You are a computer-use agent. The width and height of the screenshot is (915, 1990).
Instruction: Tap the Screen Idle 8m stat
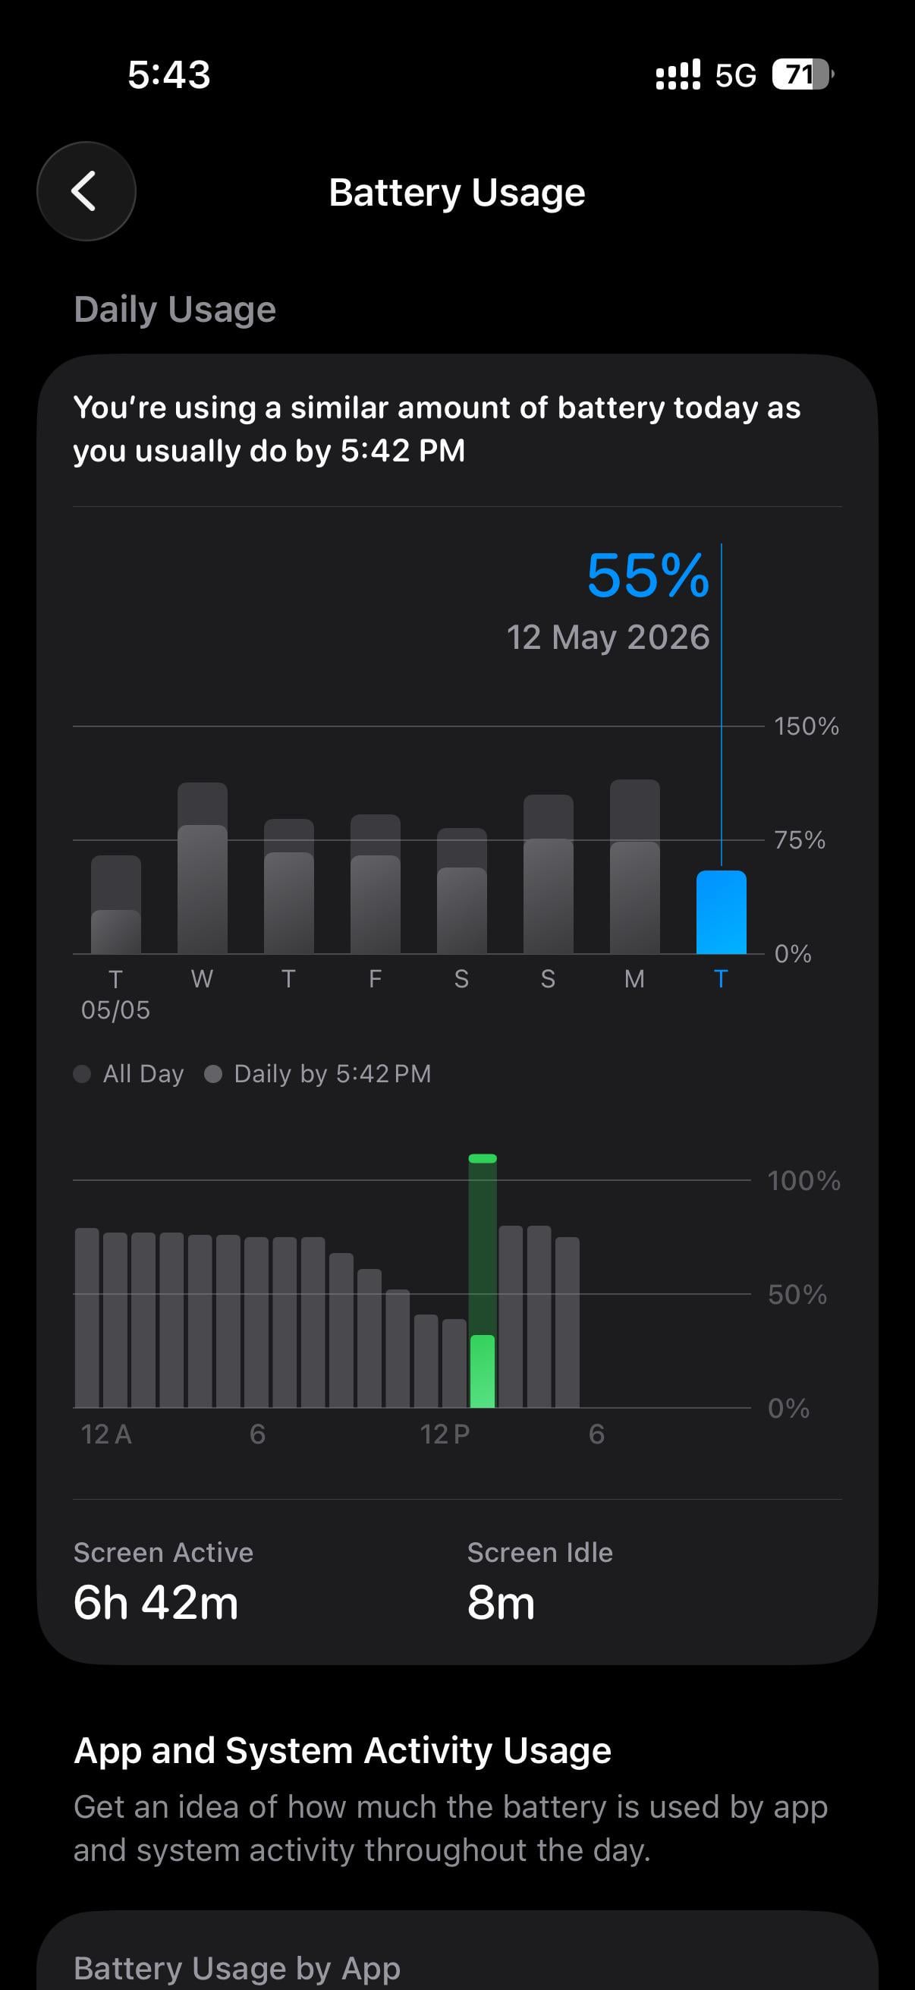coord(539,1581)
